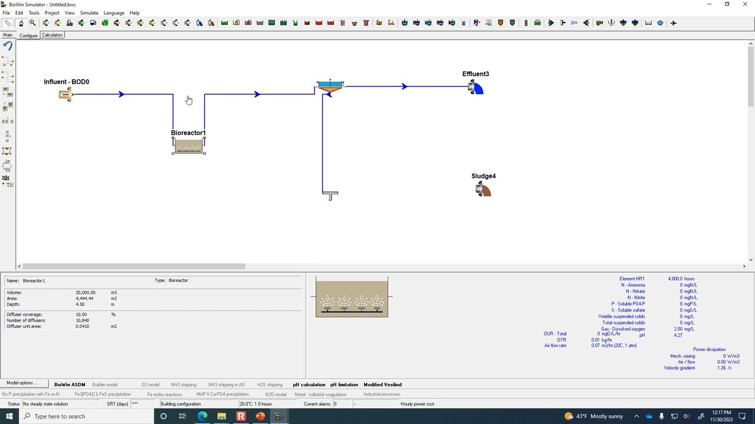
Task: Click the brown shield-shaped toolbar icon
Action: coord(500,23)
